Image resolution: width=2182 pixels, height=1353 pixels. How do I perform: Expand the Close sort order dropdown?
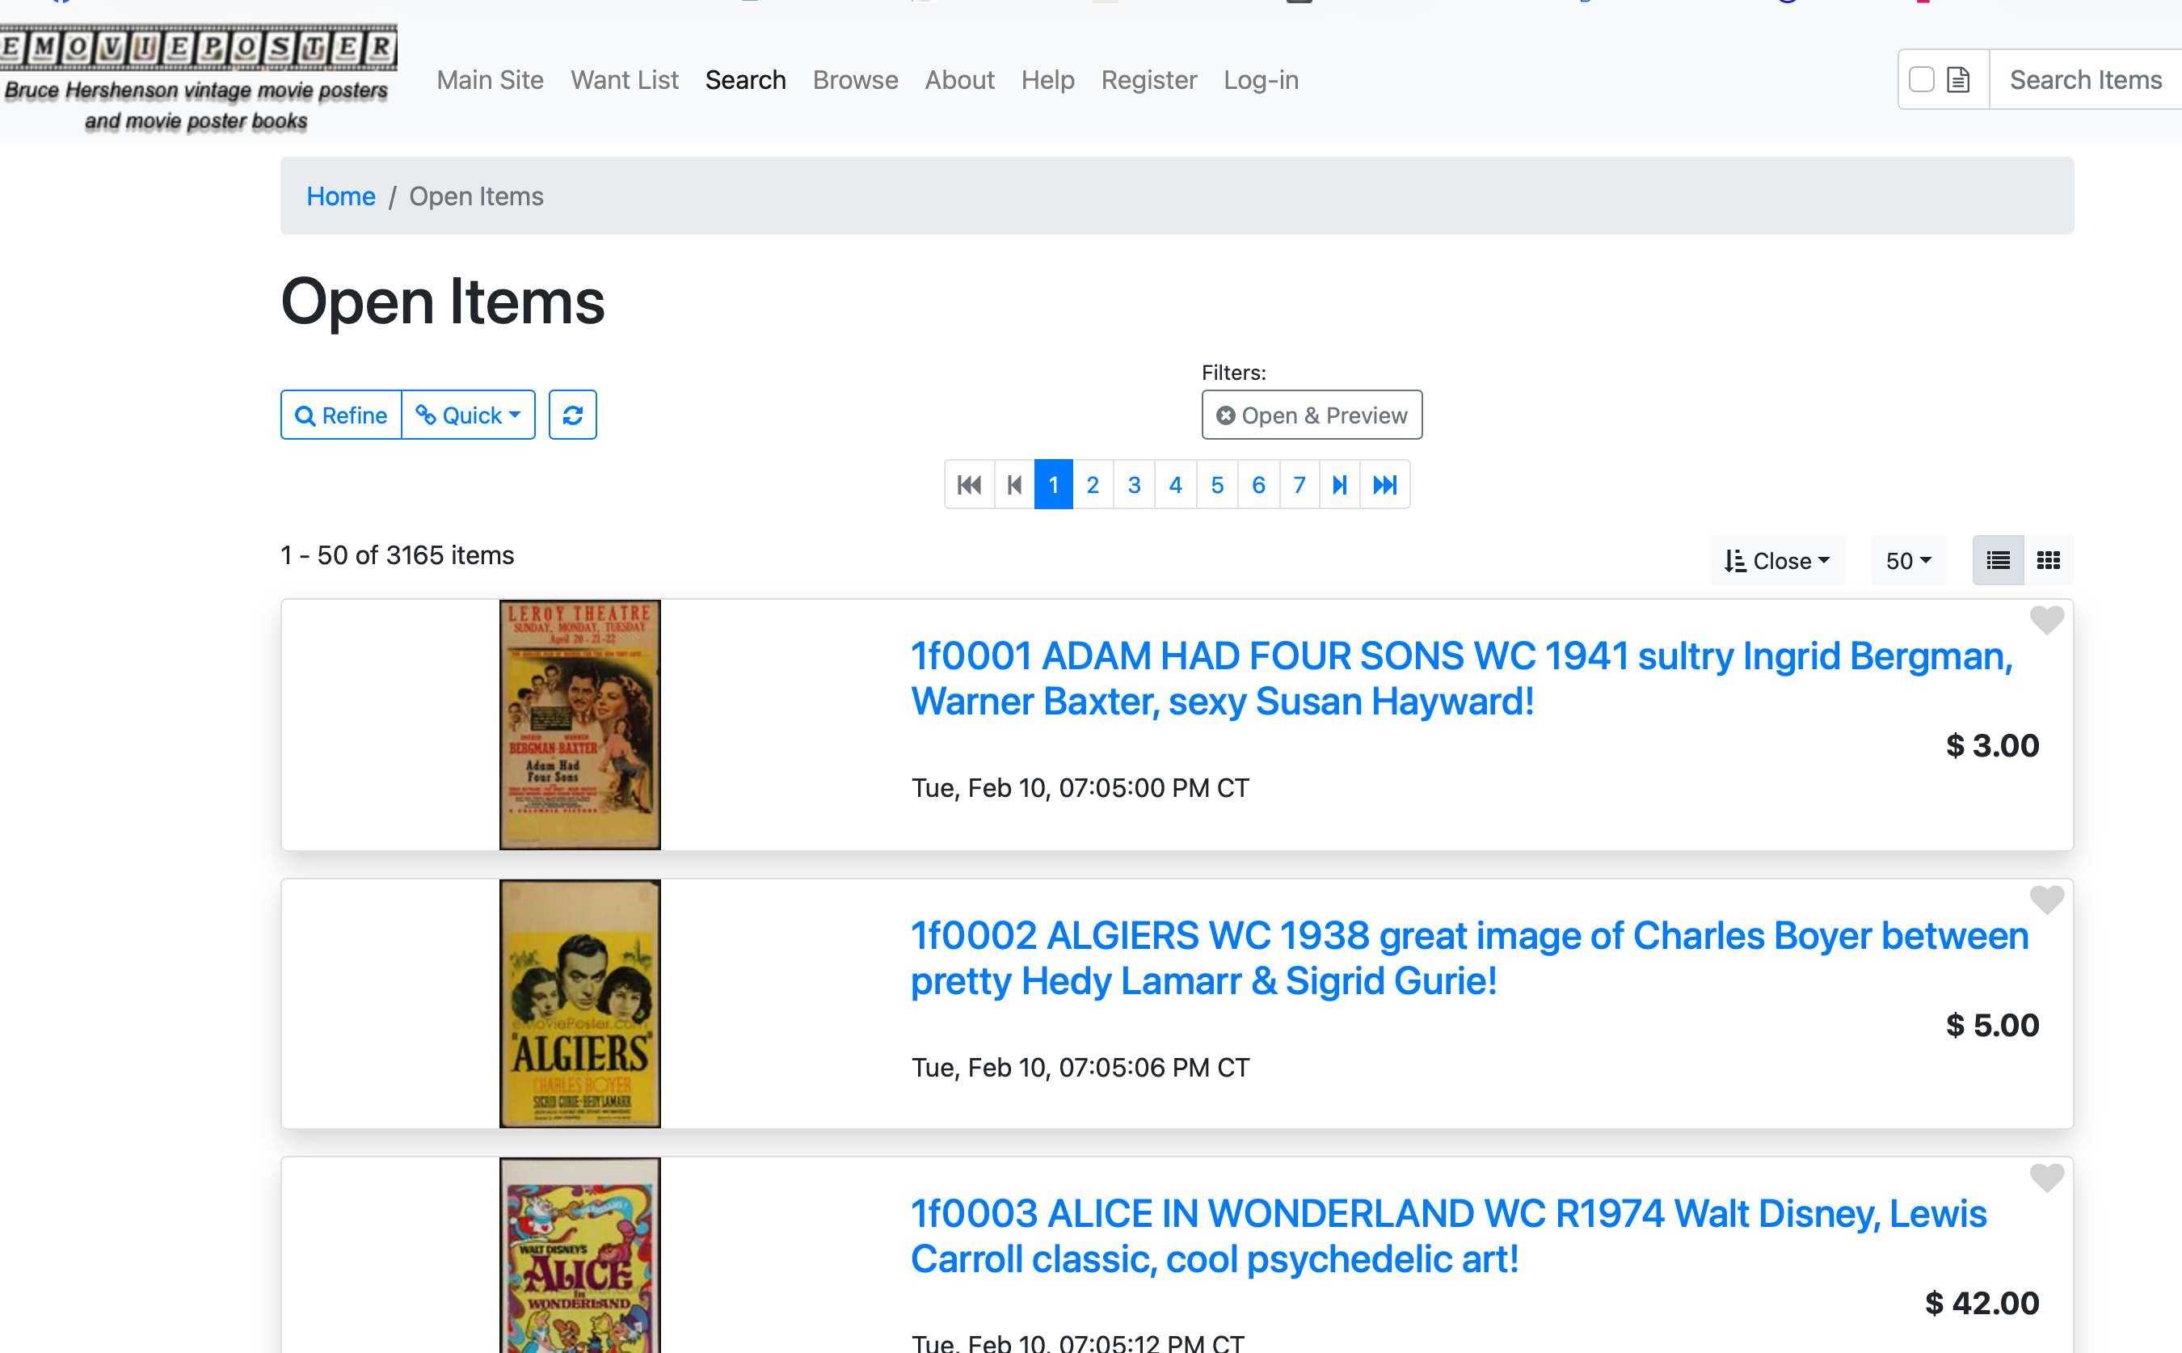pos(1777,561)
